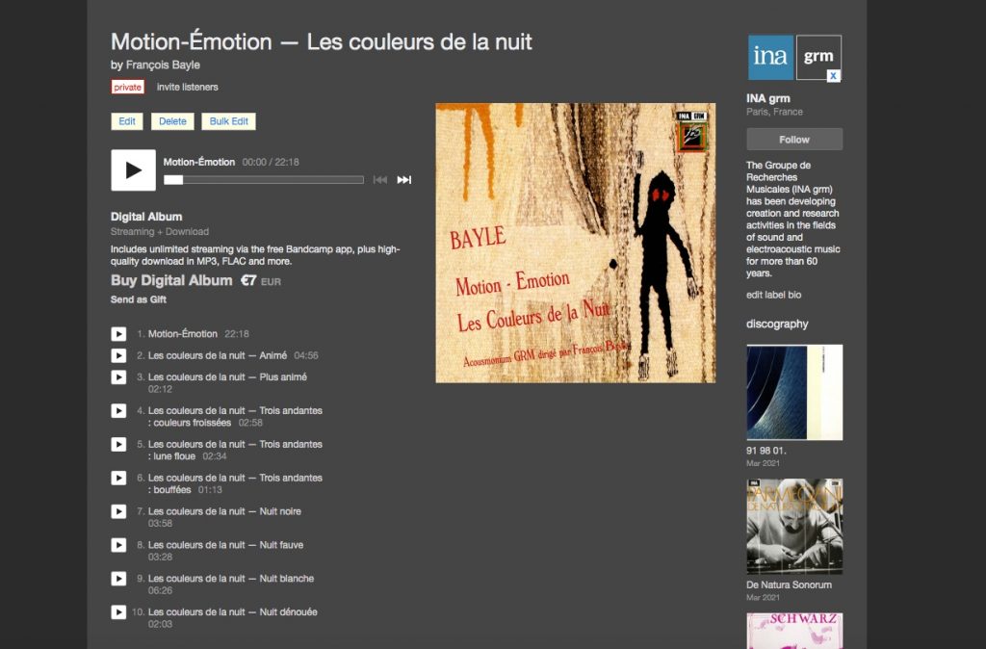
Task: Click the current track name in player
Action: (x=199, y=162)
